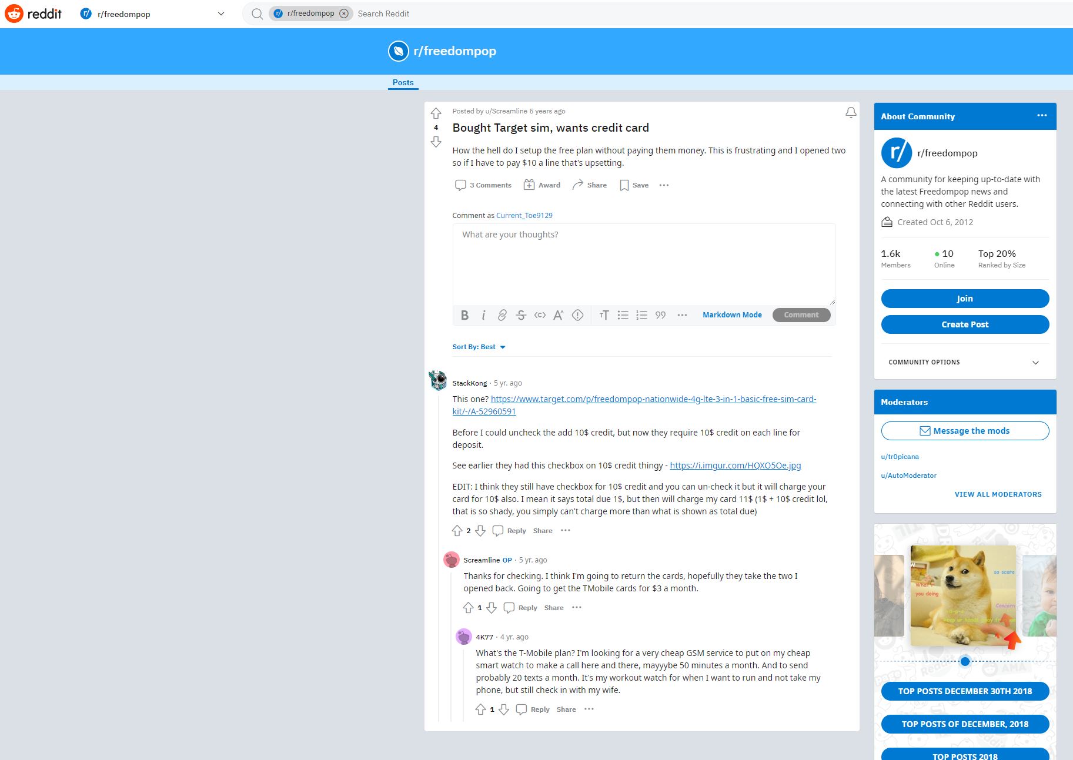
Task: Open About Community options ellipsis
Action: [1042, 116]
